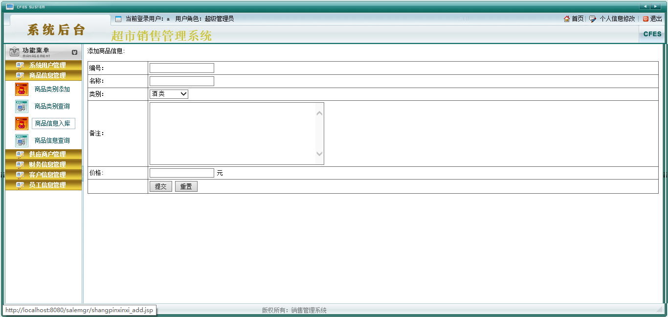Image resolution: width=668 pixels, height=317 pixels.
Task: Click the 备注 textarea scroll down arrow
Action: pos(319,154)
